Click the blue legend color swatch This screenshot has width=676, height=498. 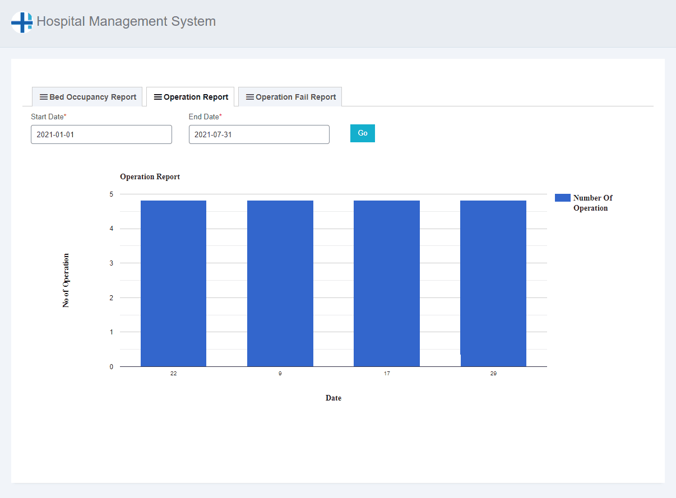click(562, 198)
